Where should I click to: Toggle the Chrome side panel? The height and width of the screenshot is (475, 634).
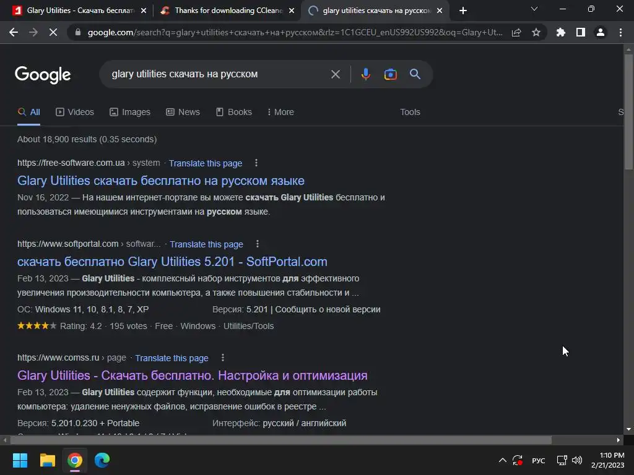click(x=581, y=32)
